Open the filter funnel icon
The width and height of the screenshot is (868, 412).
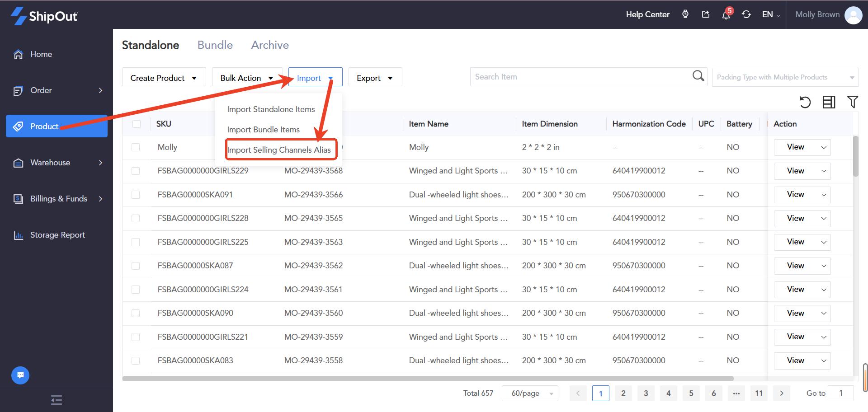[x=852, y=102]
